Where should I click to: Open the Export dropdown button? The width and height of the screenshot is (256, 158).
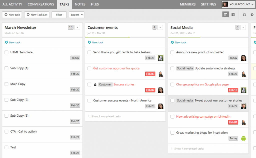[76, 14]
